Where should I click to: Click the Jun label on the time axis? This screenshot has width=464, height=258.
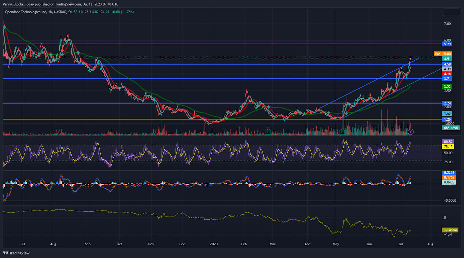369,244
